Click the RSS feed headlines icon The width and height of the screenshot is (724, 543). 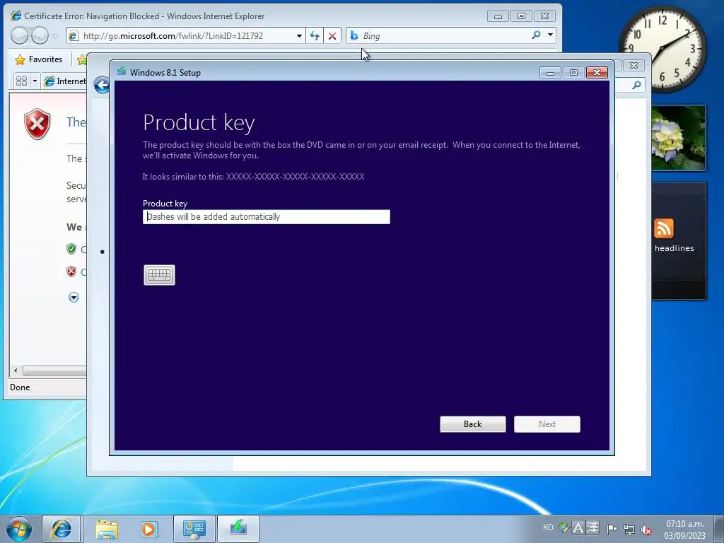pos(663,228)
